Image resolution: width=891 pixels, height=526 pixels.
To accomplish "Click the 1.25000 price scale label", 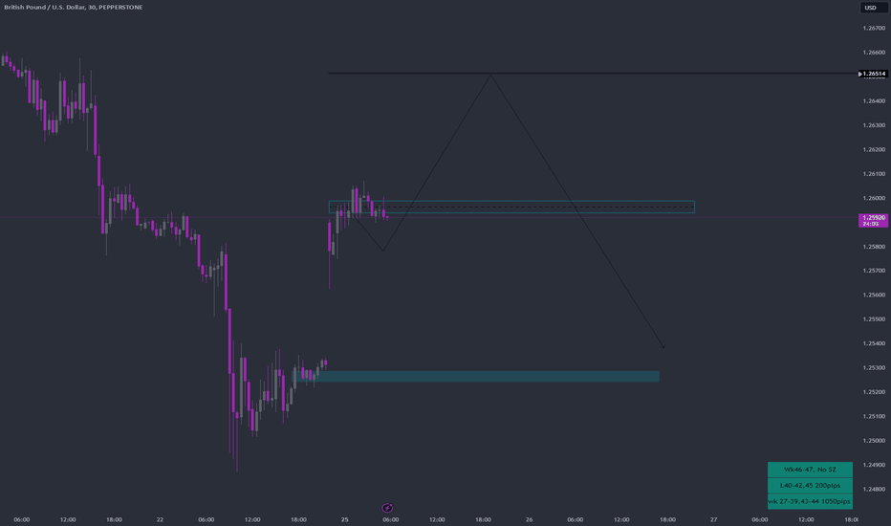I will click(x=874, y=441).
